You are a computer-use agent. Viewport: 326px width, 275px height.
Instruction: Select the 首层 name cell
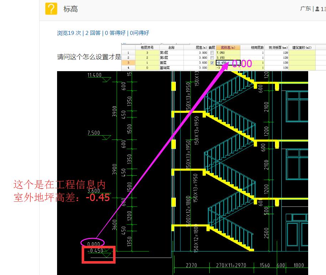(171, 63)
